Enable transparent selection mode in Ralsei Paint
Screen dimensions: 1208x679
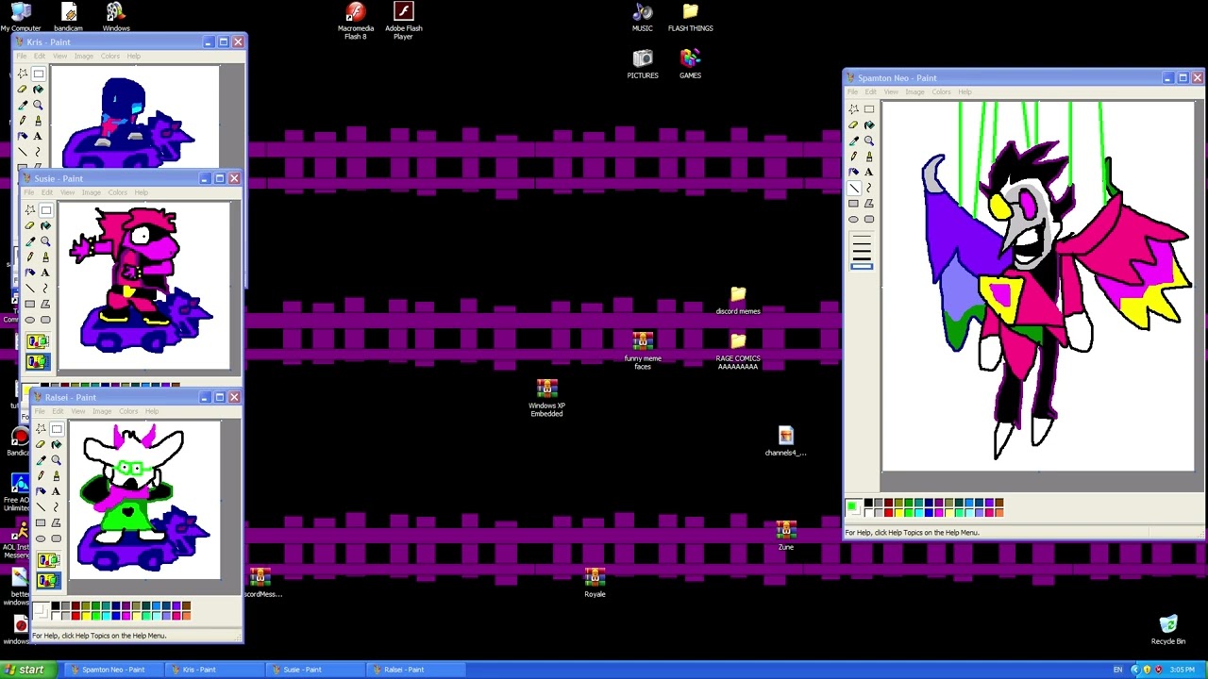pos(48,581)
